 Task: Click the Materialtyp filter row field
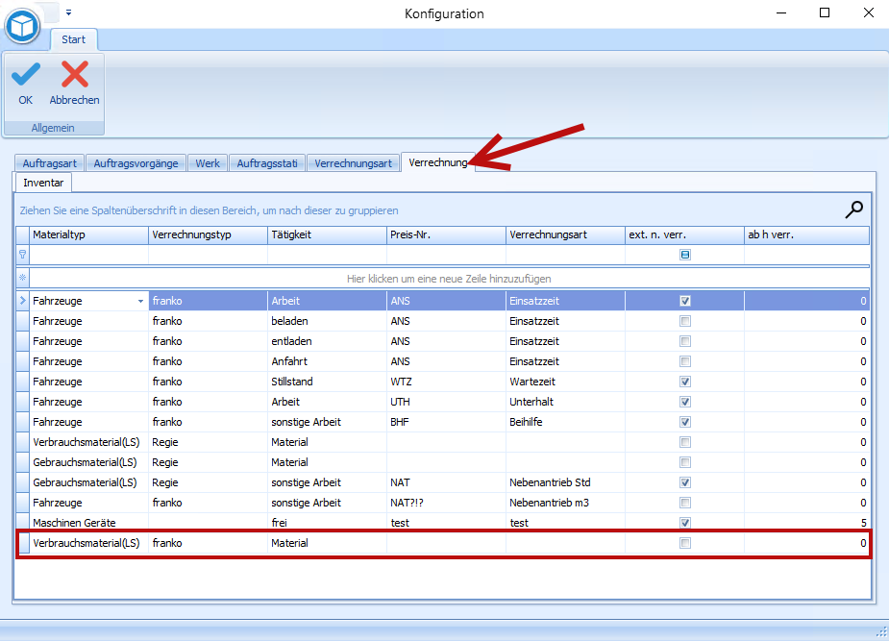pos(88,255)
